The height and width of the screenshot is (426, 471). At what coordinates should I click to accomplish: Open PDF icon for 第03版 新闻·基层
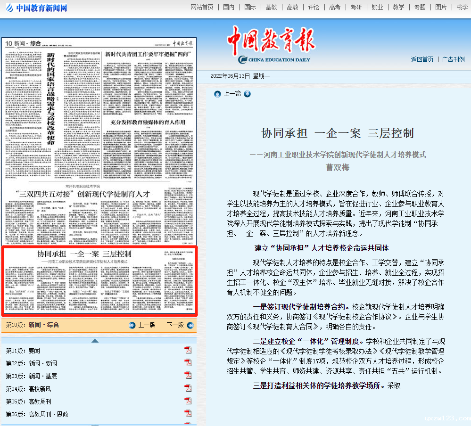click(188, 376)
